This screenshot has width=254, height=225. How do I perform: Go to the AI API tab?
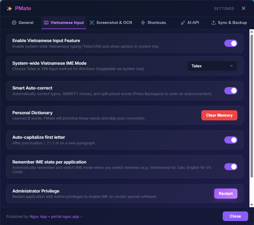tap(190, 23)
